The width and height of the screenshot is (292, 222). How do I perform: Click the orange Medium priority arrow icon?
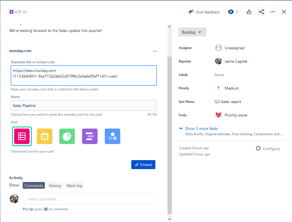[x=219, y=88]
